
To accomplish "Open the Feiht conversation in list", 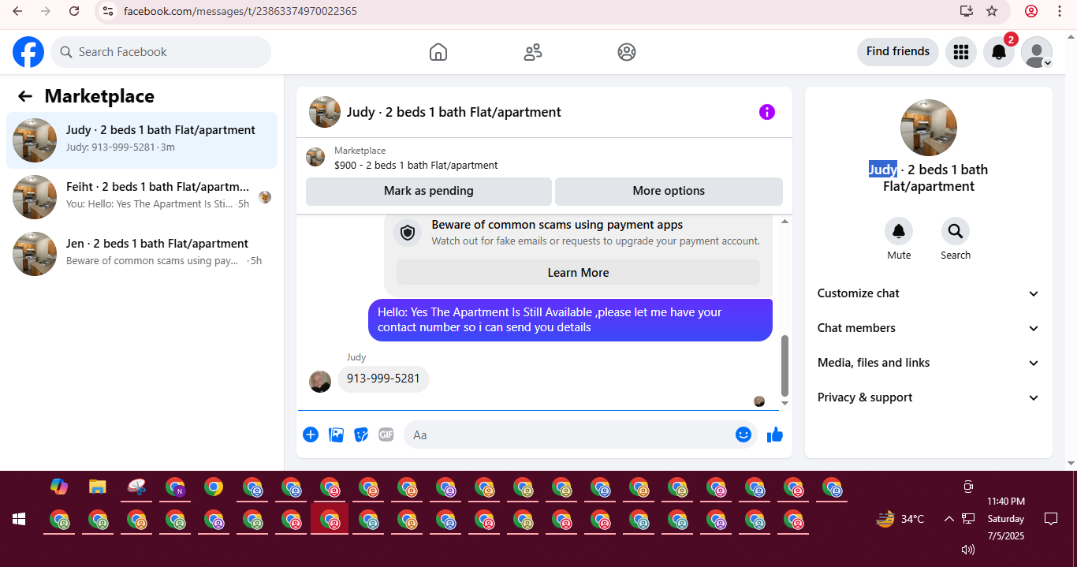I will click(x=142, y=197).
